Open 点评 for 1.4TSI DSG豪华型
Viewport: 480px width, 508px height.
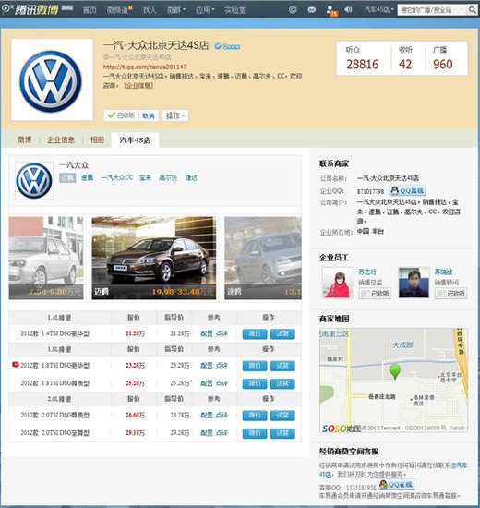pos(222,333)
